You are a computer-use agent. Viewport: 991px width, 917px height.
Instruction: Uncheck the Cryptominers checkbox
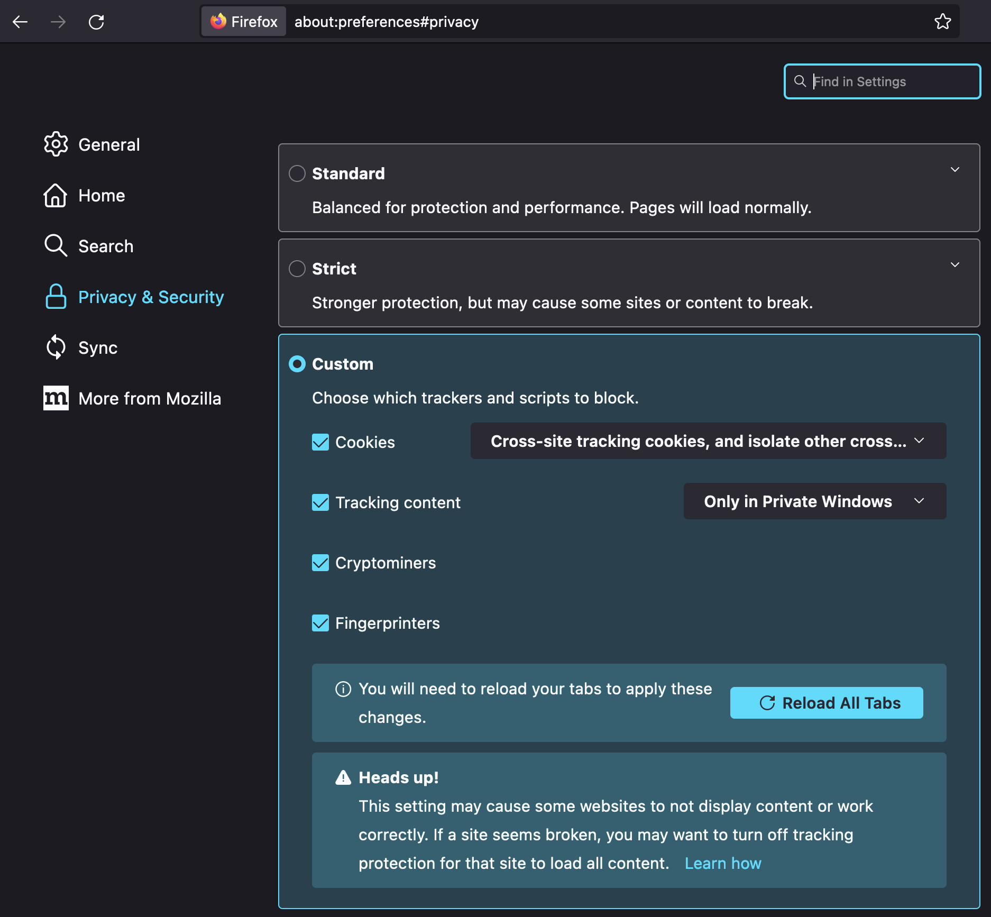click(320, 563)
